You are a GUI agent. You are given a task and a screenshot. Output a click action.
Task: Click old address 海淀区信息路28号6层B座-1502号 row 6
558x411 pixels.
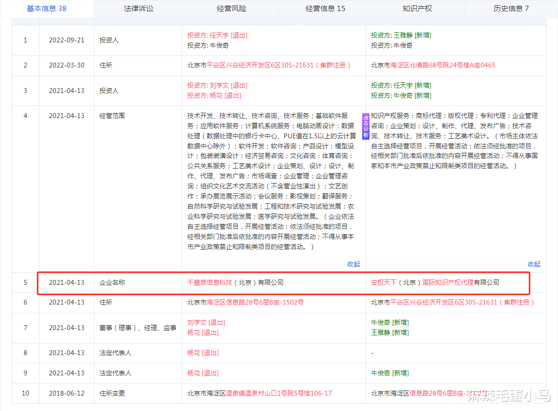pyautogui.click(x=255, y=302)
